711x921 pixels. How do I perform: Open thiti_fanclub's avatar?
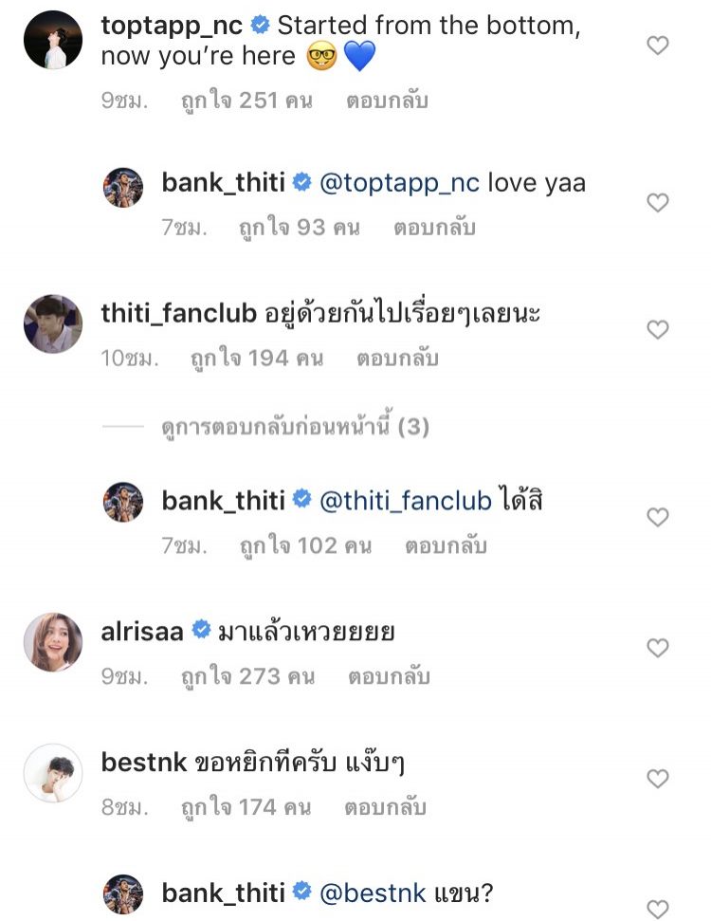pyautogui.click(x=52, y=323)
